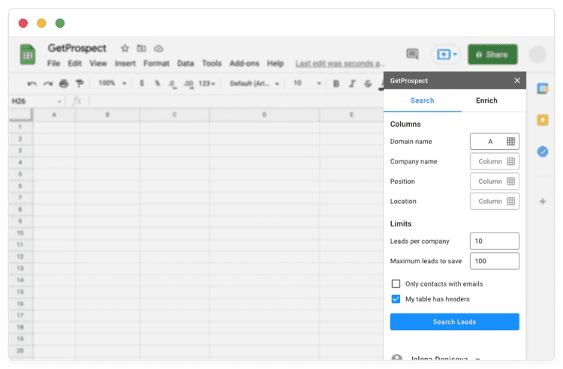This screenshot has width=563, height=369.
Task: Pick column for Domain name grid icon
Action: click(510, 141)
